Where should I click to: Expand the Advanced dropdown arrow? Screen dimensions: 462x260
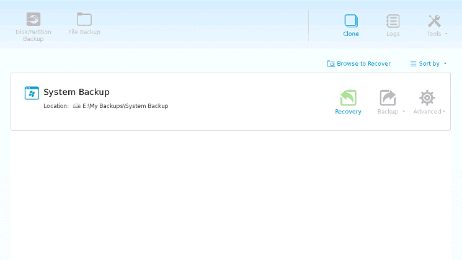[444, 112]
